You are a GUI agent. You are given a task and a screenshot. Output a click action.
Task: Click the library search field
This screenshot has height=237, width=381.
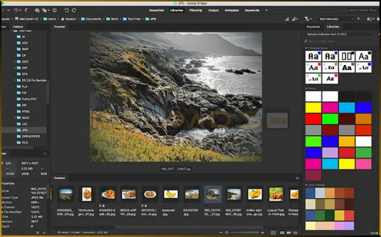tap(340, 41)
